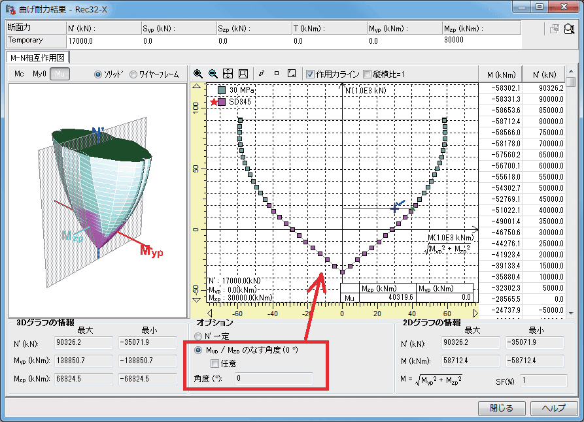Click the table scrollbar down arrow
Screen dimensions: 584x422
click(x=571, y=313)
